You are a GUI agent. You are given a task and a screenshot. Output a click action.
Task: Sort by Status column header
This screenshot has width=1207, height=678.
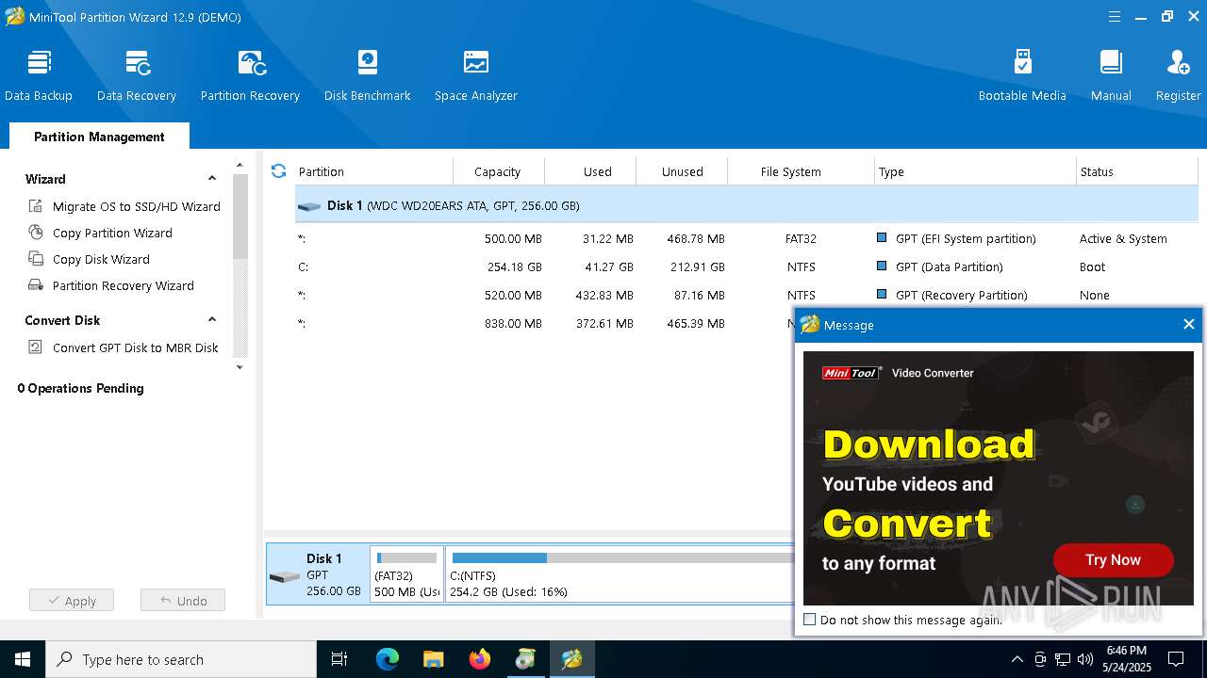[1136, 171]
